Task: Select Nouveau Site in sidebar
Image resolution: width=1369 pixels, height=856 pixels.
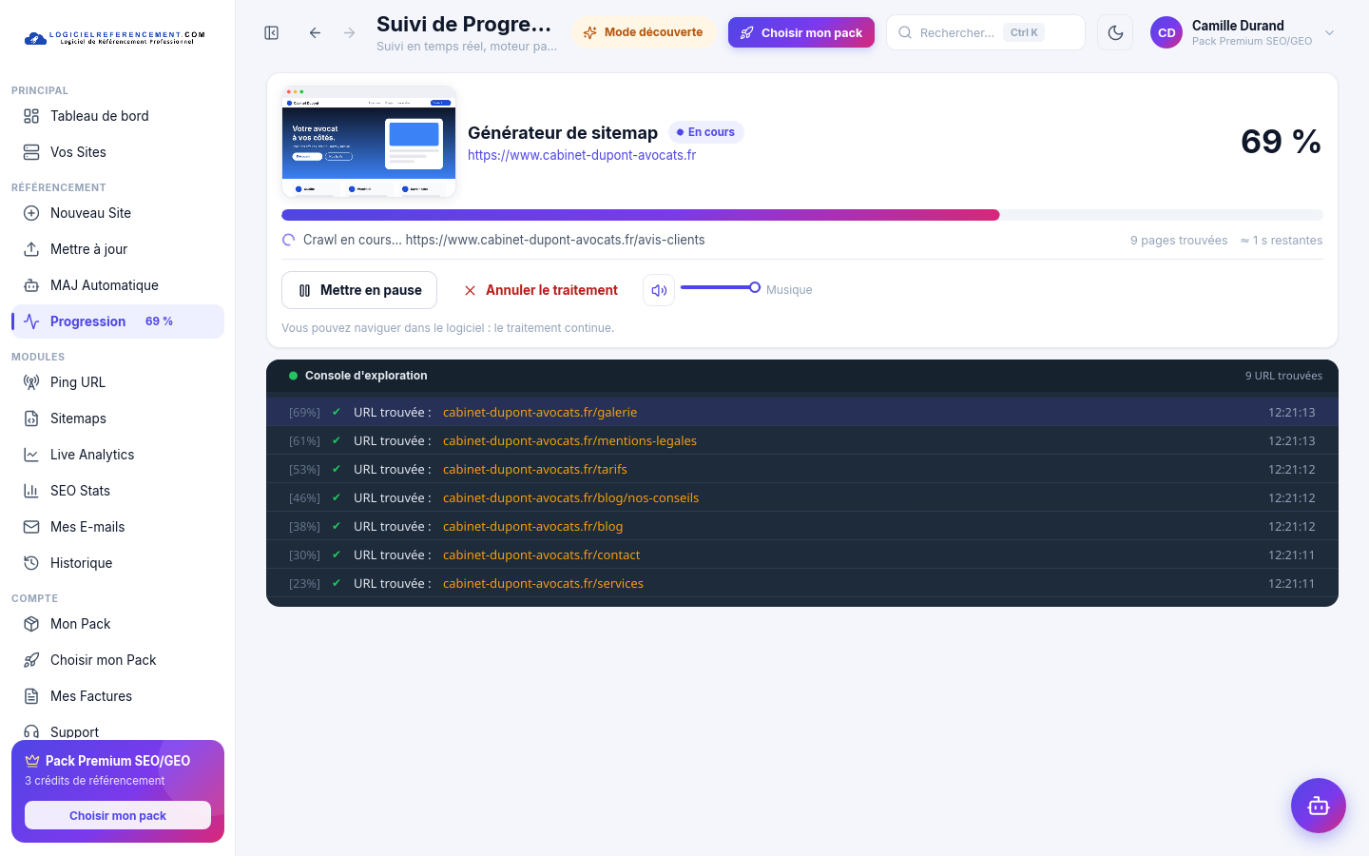Action: pos(118,213)
